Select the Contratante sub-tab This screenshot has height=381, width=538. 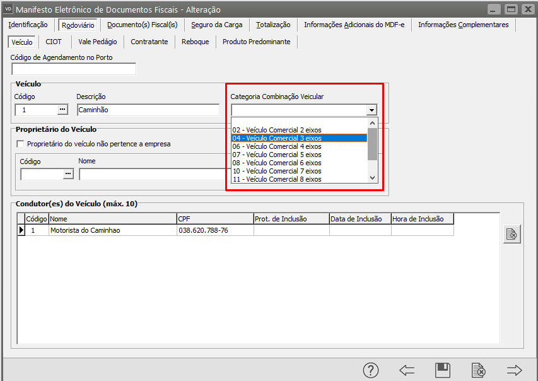pos(149,42)
